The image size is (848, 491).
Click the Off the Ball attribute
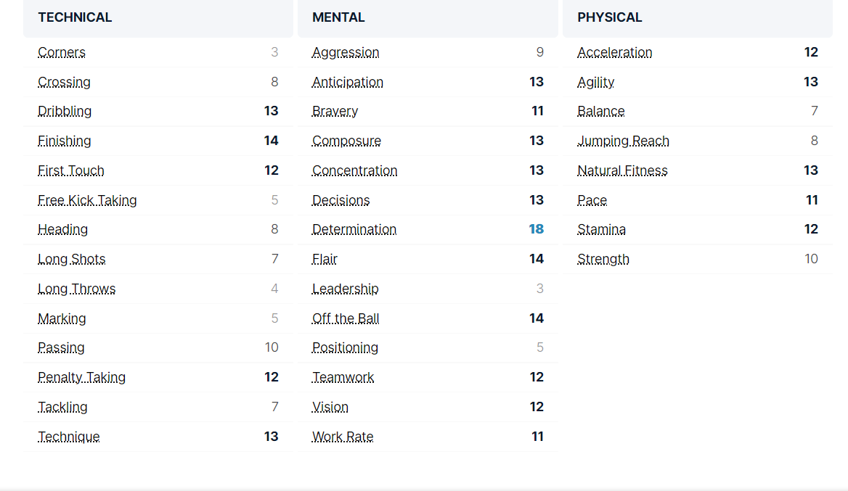click(346, 318)
